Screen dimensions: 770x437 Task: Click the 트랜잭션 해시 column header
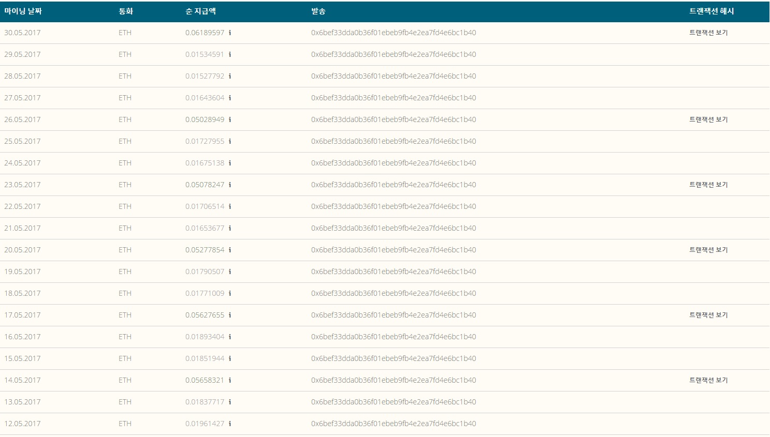click(711, 11)
